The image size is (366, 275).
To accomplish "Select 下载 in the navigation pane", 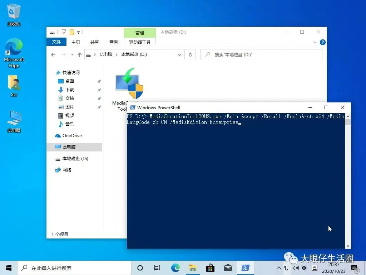I will click(x=69, y=90).
